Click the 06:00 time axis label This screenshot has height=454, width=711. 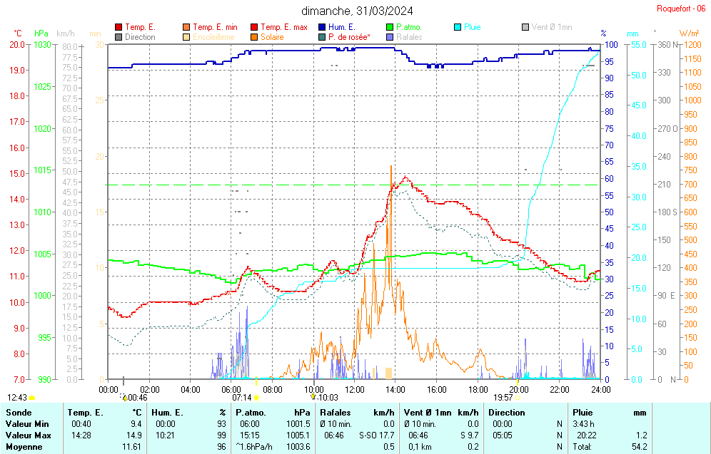[x=231, y=389]
